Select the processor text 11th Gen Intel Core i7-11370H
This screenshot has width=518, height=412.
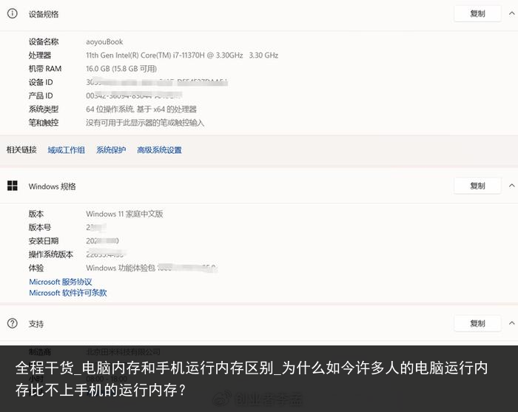(x=182, y=55)
